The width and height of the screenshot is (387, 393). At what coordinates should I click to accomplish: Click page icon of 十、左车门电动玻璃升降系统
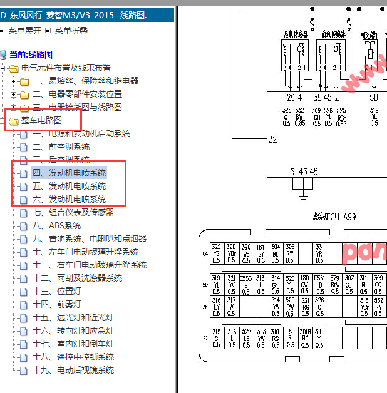pyautogui.click(x=24, y=253)
